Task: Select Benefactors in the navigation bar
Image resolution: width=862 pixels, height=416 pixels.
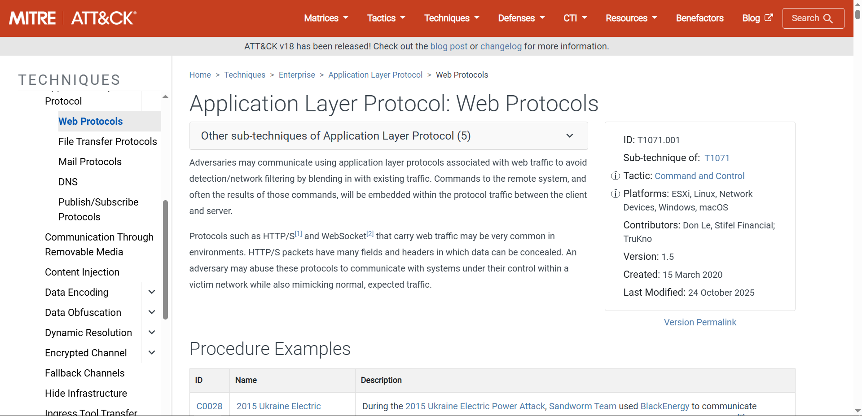Action: coord(699,18)
